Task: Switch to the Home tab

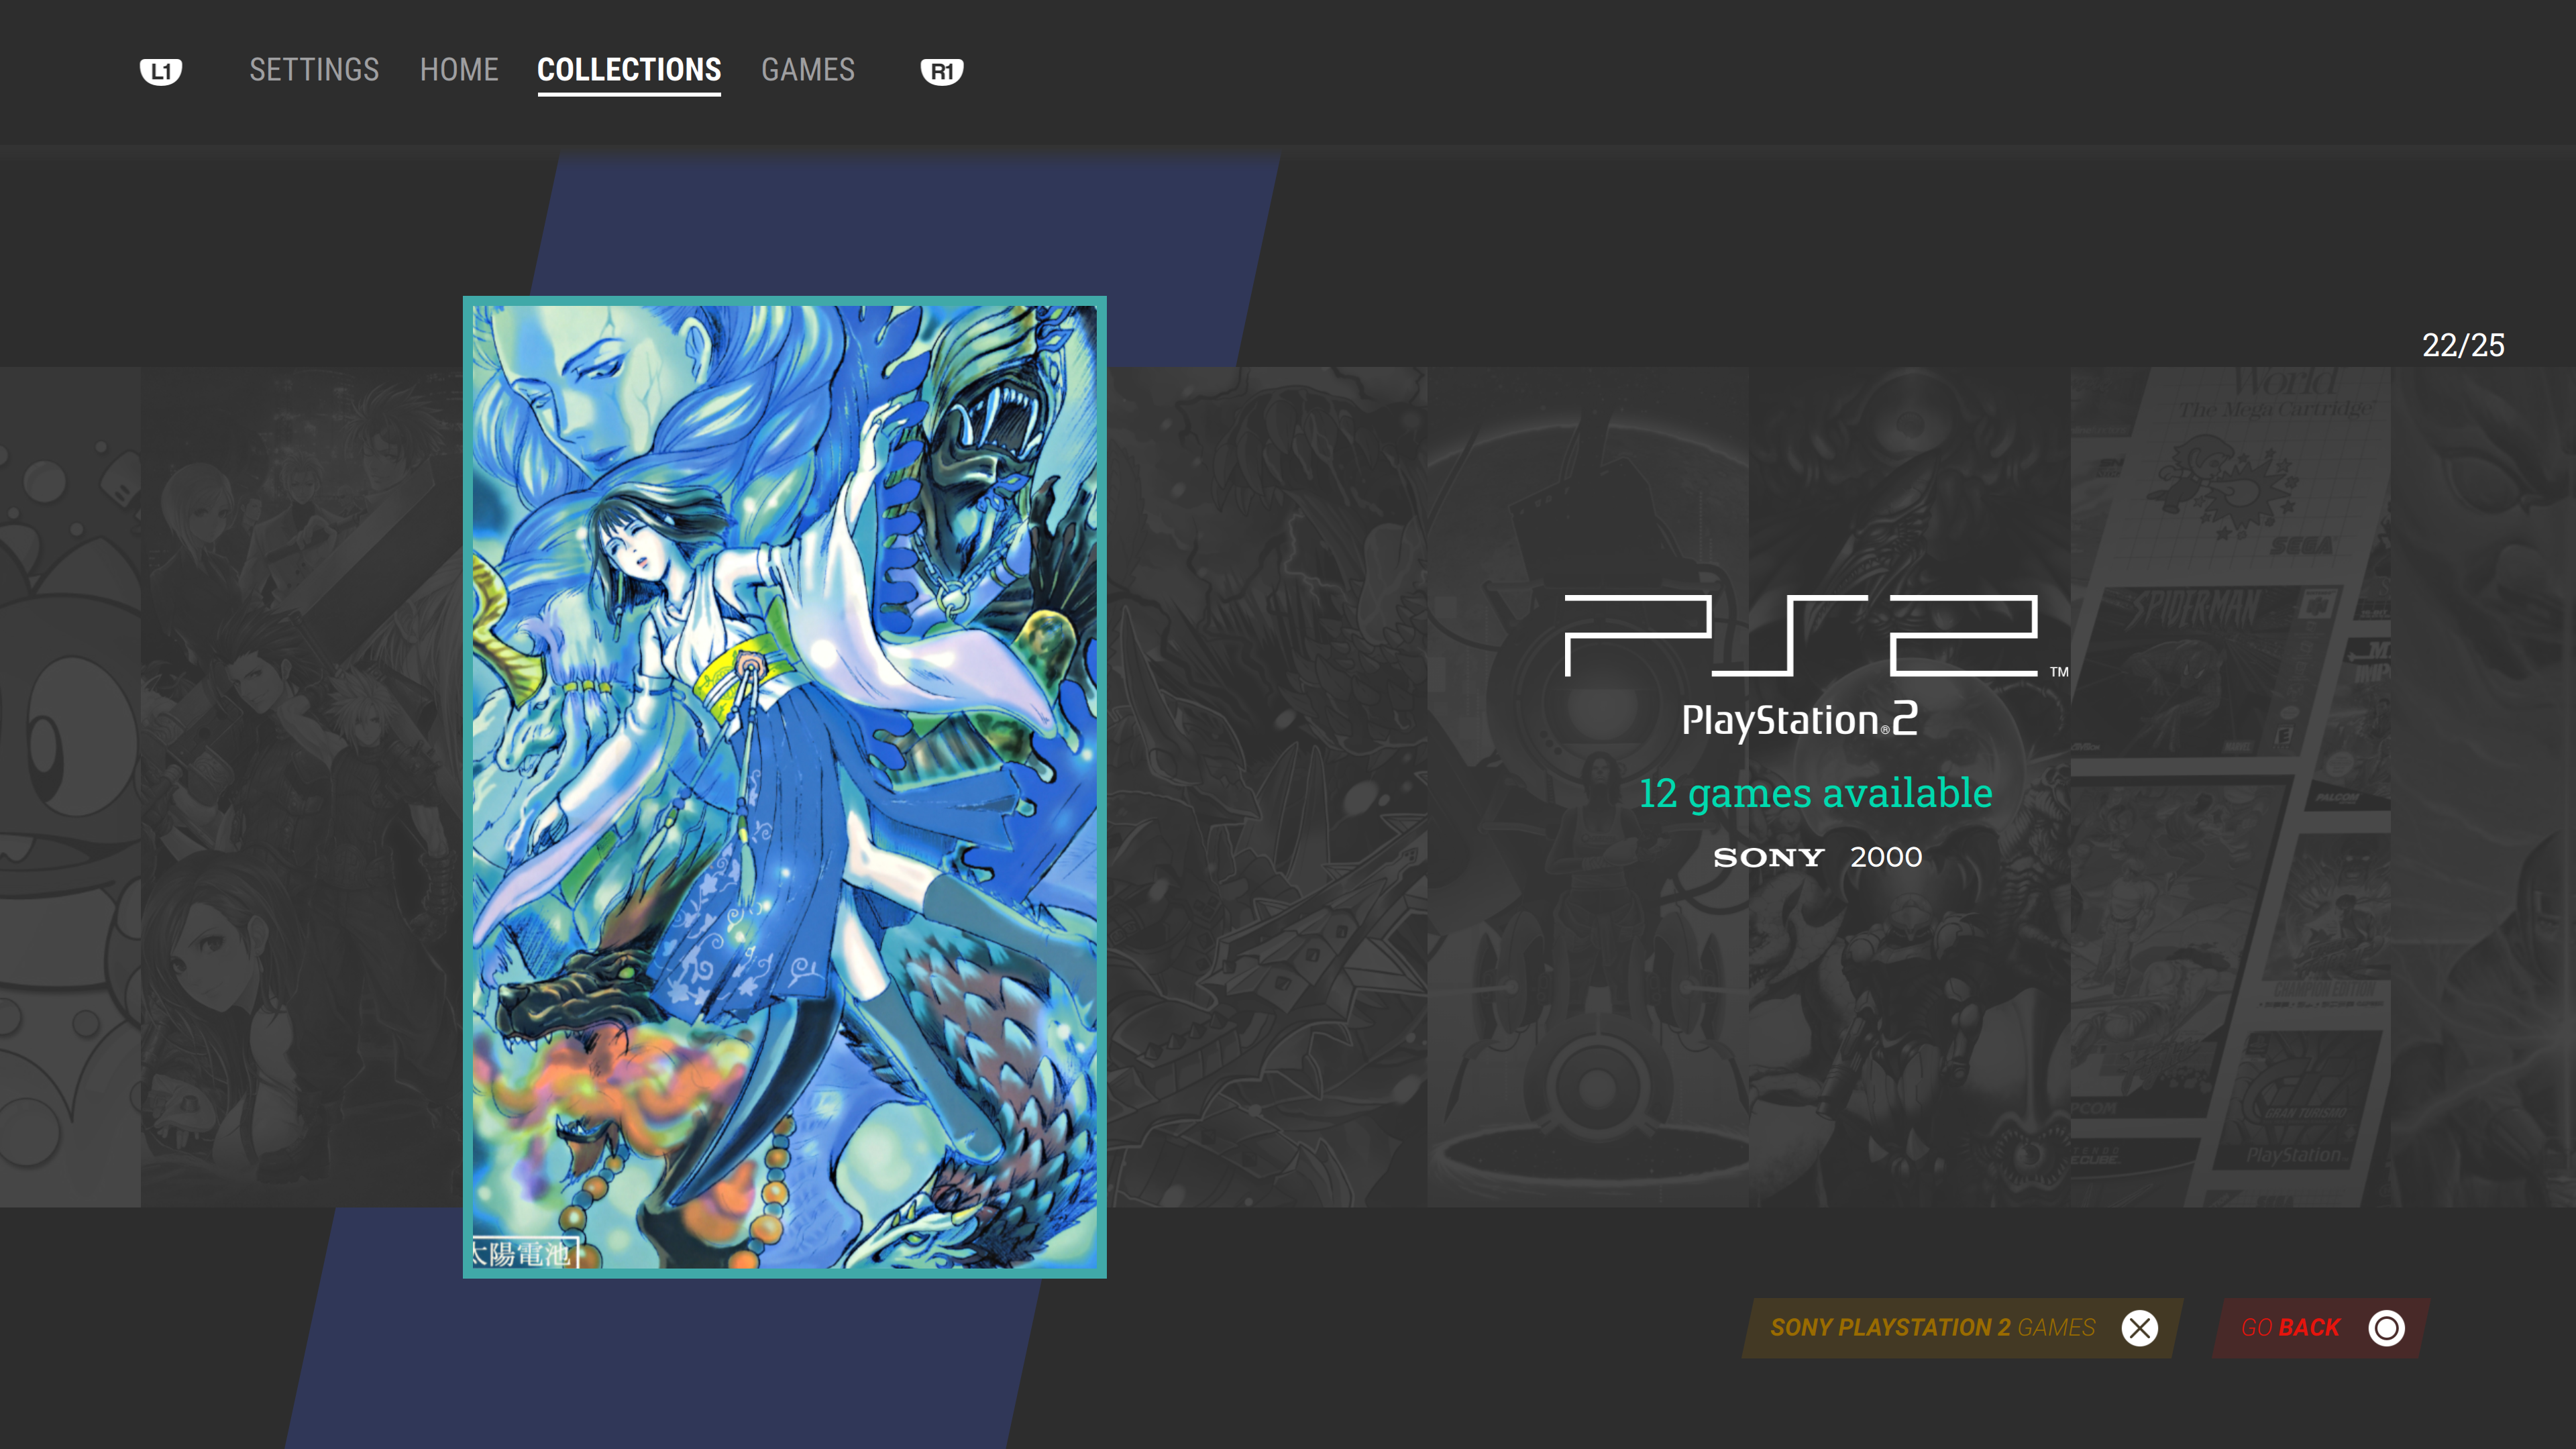Action: coord(459,70)
